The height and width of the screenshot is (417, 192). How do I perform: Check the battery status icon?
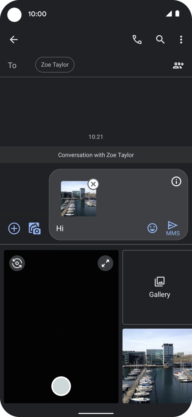click(177, 13)
